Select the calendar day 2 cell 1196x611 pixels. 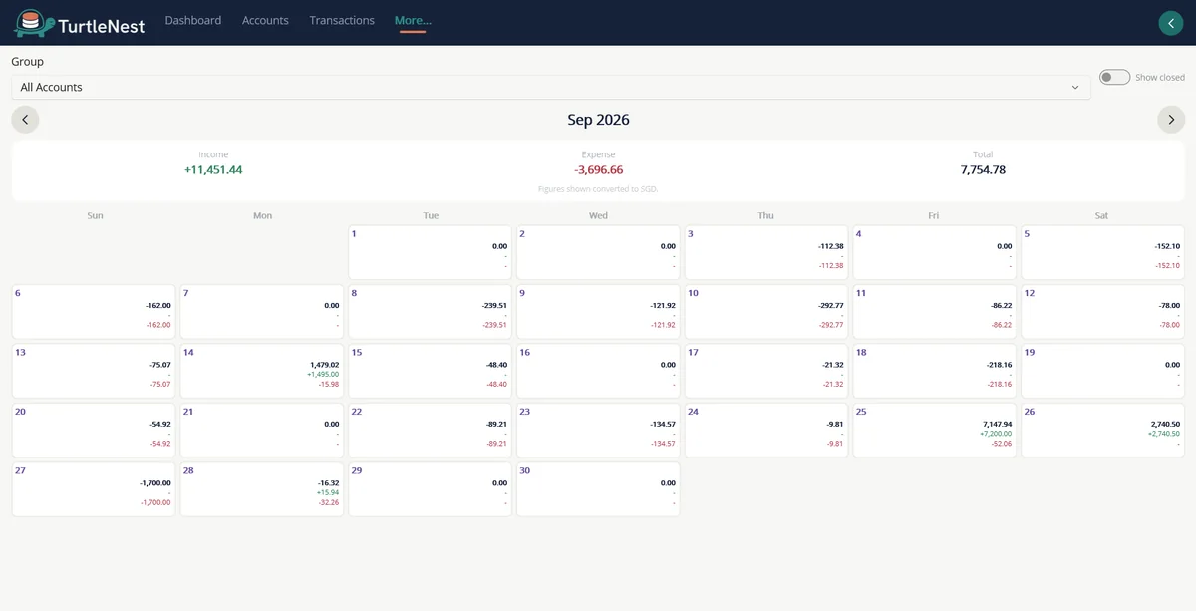click(x=598, y=252)
